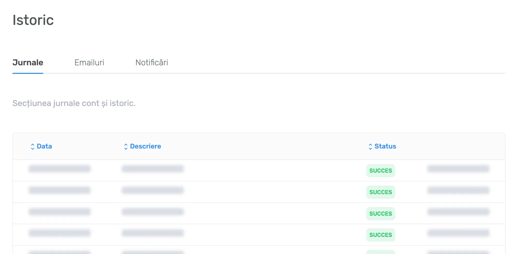
Task: Click the SUCCES badge in the first row
Action: click(380, 171)
